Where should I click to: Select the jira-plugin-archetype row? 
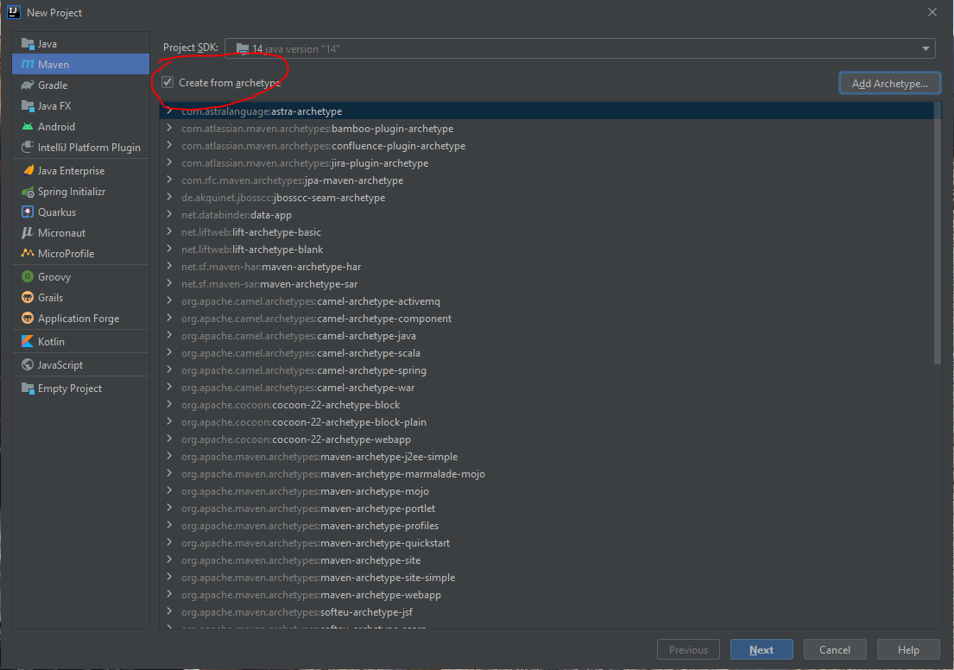551,163
